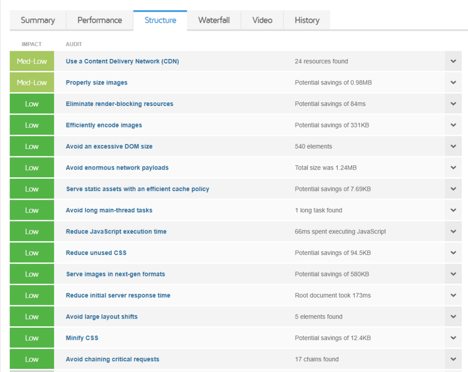Click Avoid enormous network payloads link

(117, 168)
